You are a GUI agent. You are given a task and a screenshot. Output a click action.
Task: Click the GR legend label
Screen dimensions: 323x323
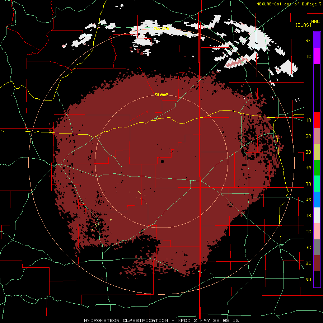tap(308, 136)
